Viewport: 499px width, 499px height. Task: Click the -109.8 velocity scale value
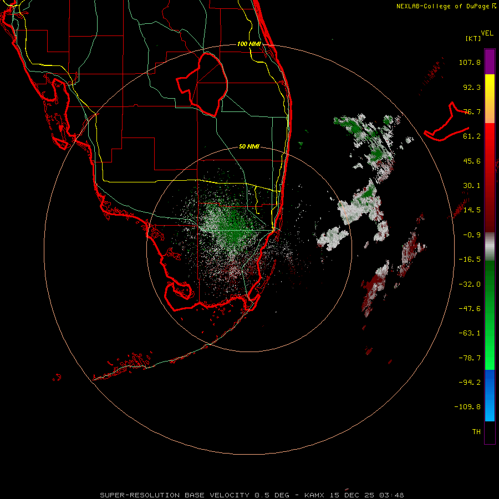click(467, 407)
